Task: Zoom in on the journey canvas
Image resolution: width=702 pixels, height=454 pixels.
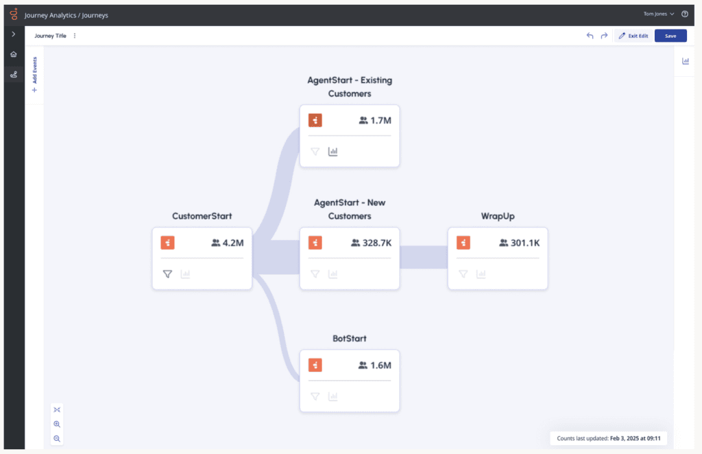Action: point(57,424)
